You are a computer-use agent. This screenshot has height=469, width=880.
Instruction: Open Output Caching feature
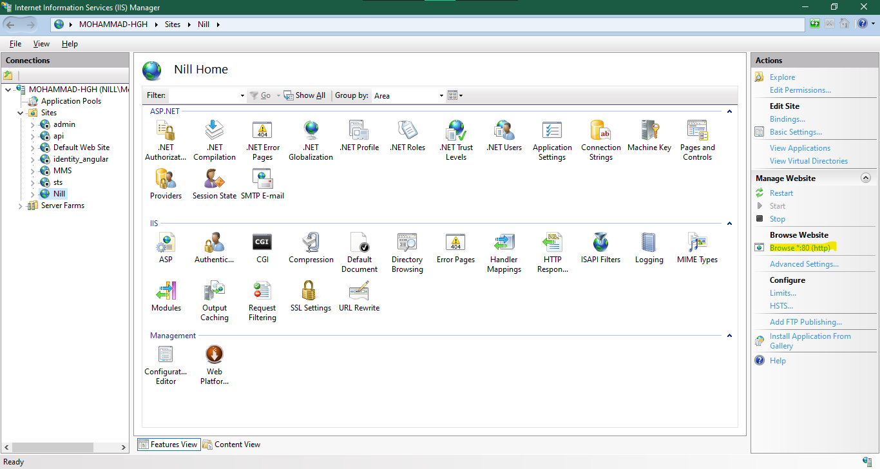pyautogui.click(x=215, y=301)
